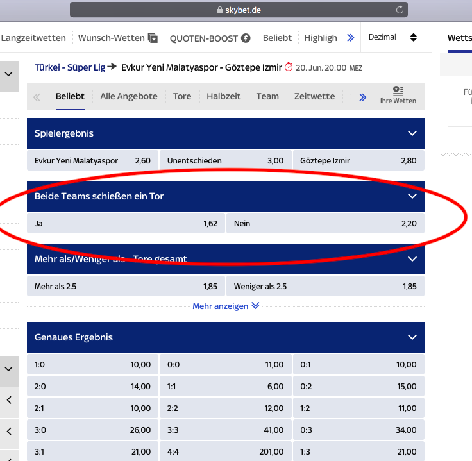Click the skybet.de address bar

click(x=239, y=10)
